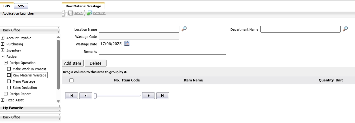Expand the Fixed Asset node
The image size is (355, 123).
tap(3, 100)
